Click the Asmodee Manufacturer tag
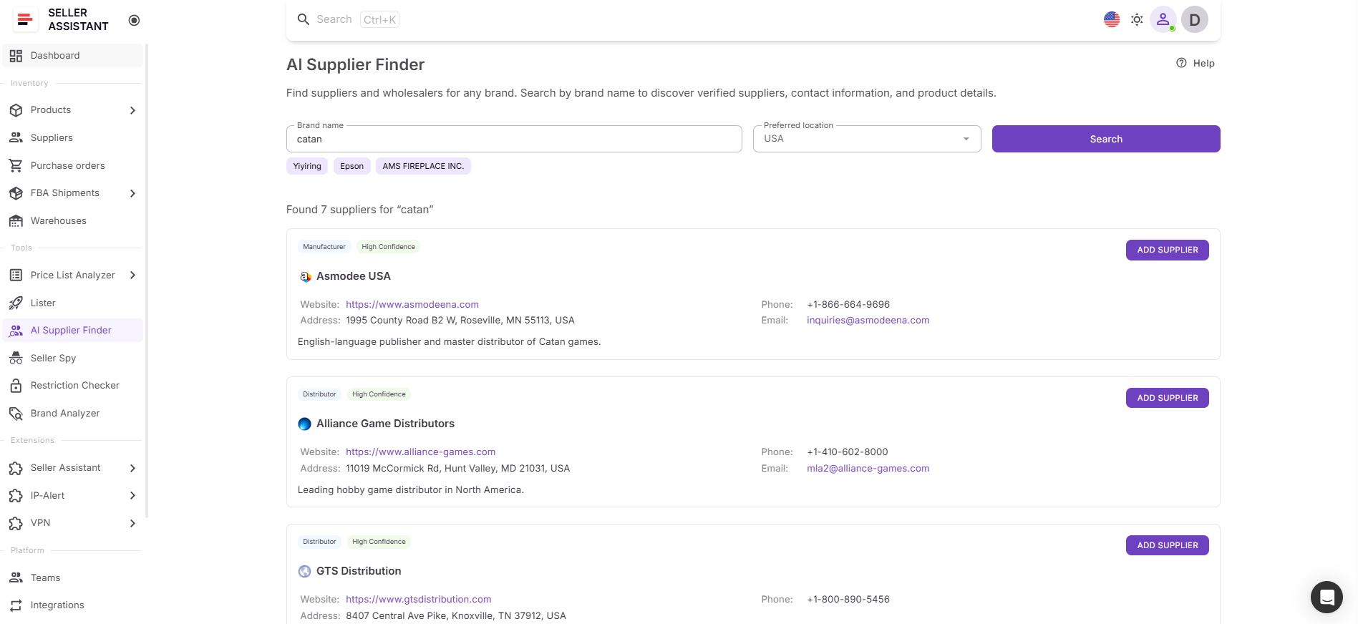Image resolution: width=1358 pixels, height=624 pixels. tap(324, 247)
